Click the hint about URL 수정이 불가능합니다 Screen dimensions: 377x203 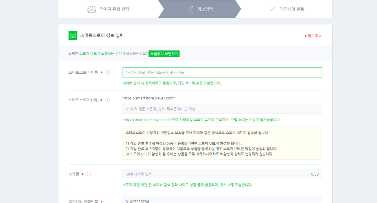coord(202,119)
